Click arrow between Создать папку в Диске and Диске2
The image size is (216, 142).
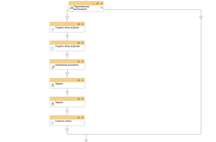(x=67, y=36)
